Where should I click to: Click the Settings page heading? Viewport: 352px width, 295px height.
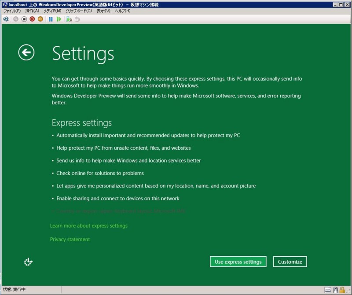[83, 53]
